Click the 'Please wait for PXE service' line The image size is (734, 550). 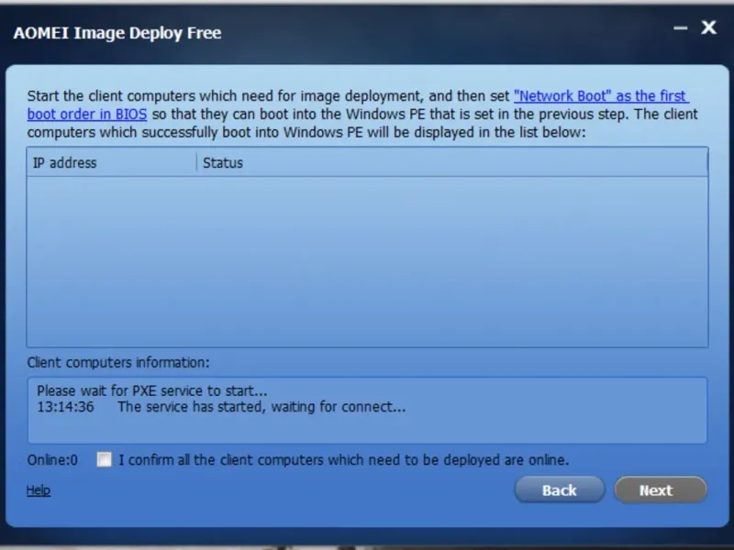point(152,390)
